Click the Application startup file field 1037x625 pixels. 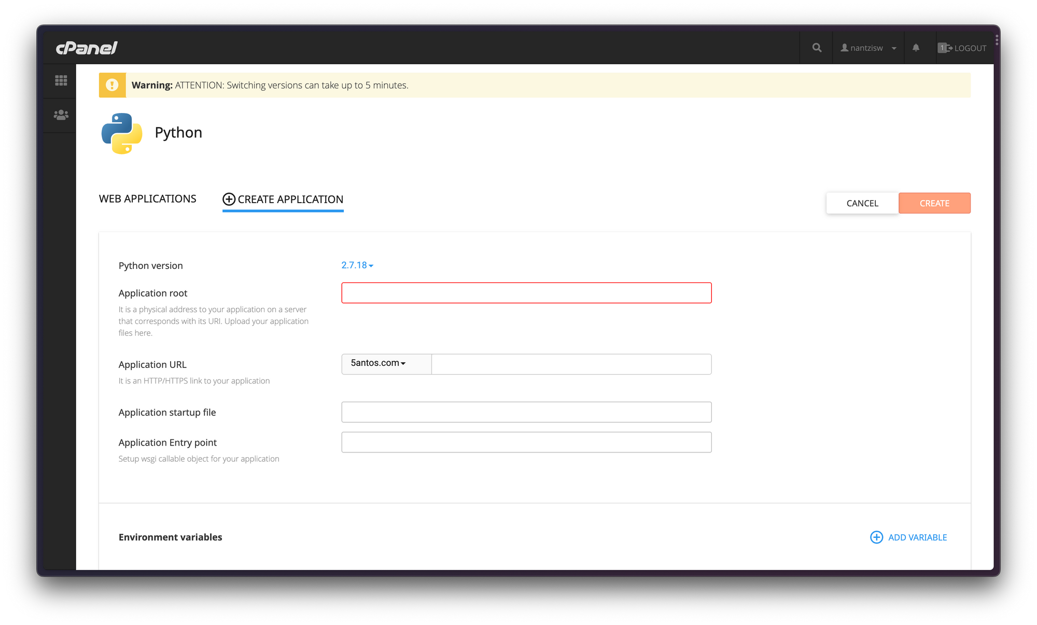click(x=526, y=413)
